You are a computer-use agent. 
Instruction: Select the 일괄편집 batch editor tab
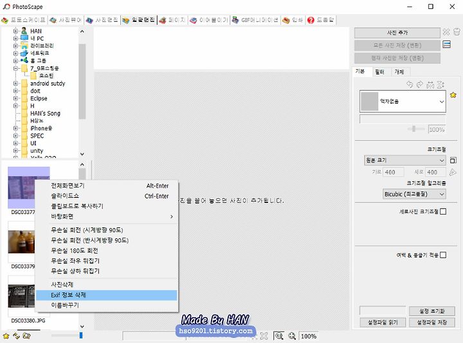pyautogui.click(x=138, y=20)
